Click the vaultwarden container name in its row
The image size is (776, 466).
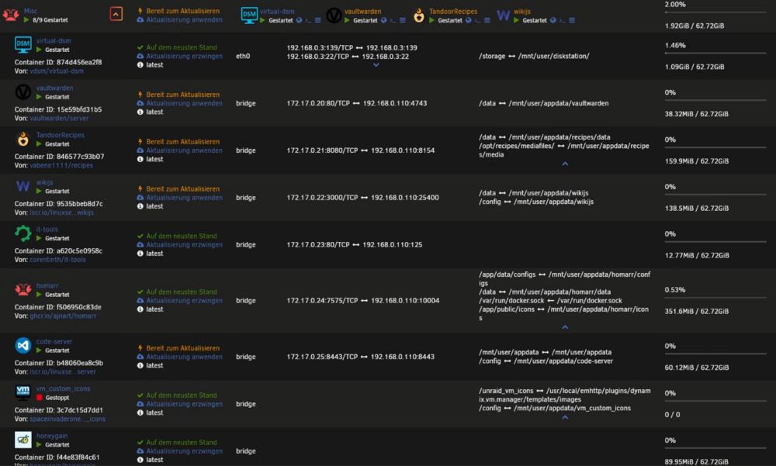54,88
